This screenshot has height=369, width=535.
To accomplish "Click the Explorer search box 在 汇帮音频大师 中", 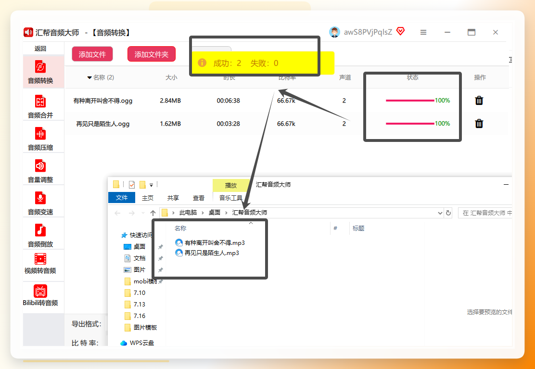I will pos(485,213).
